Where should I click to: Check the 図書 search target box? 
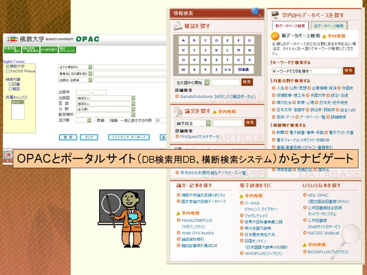[11, 84]
